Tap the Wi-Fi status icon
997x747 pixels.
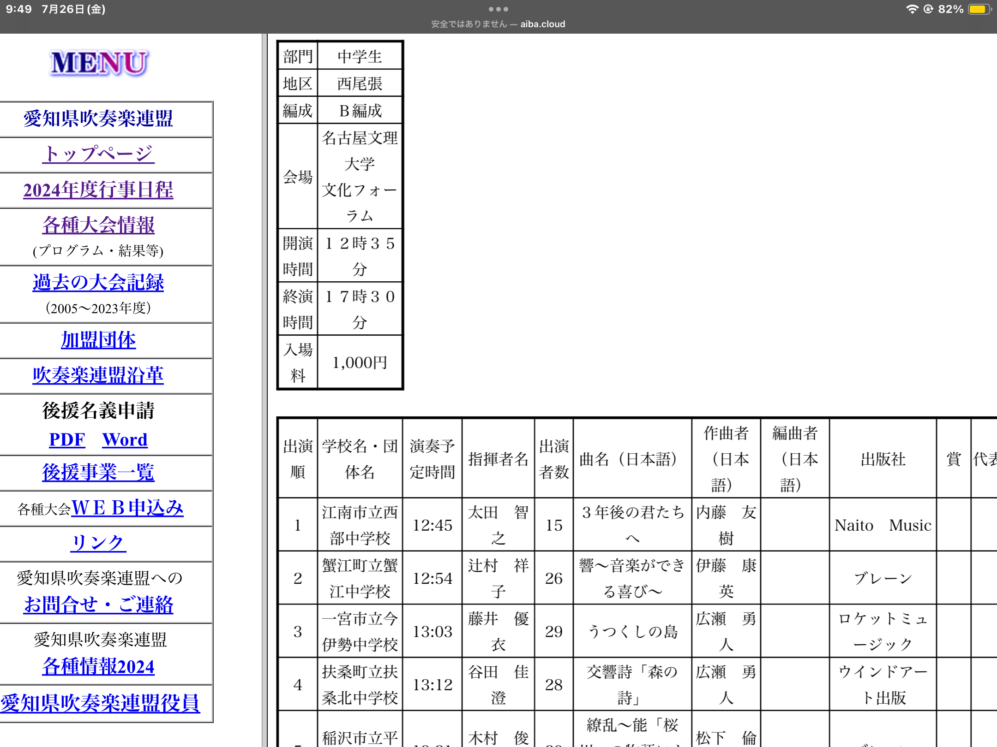[x=912, y=9]
